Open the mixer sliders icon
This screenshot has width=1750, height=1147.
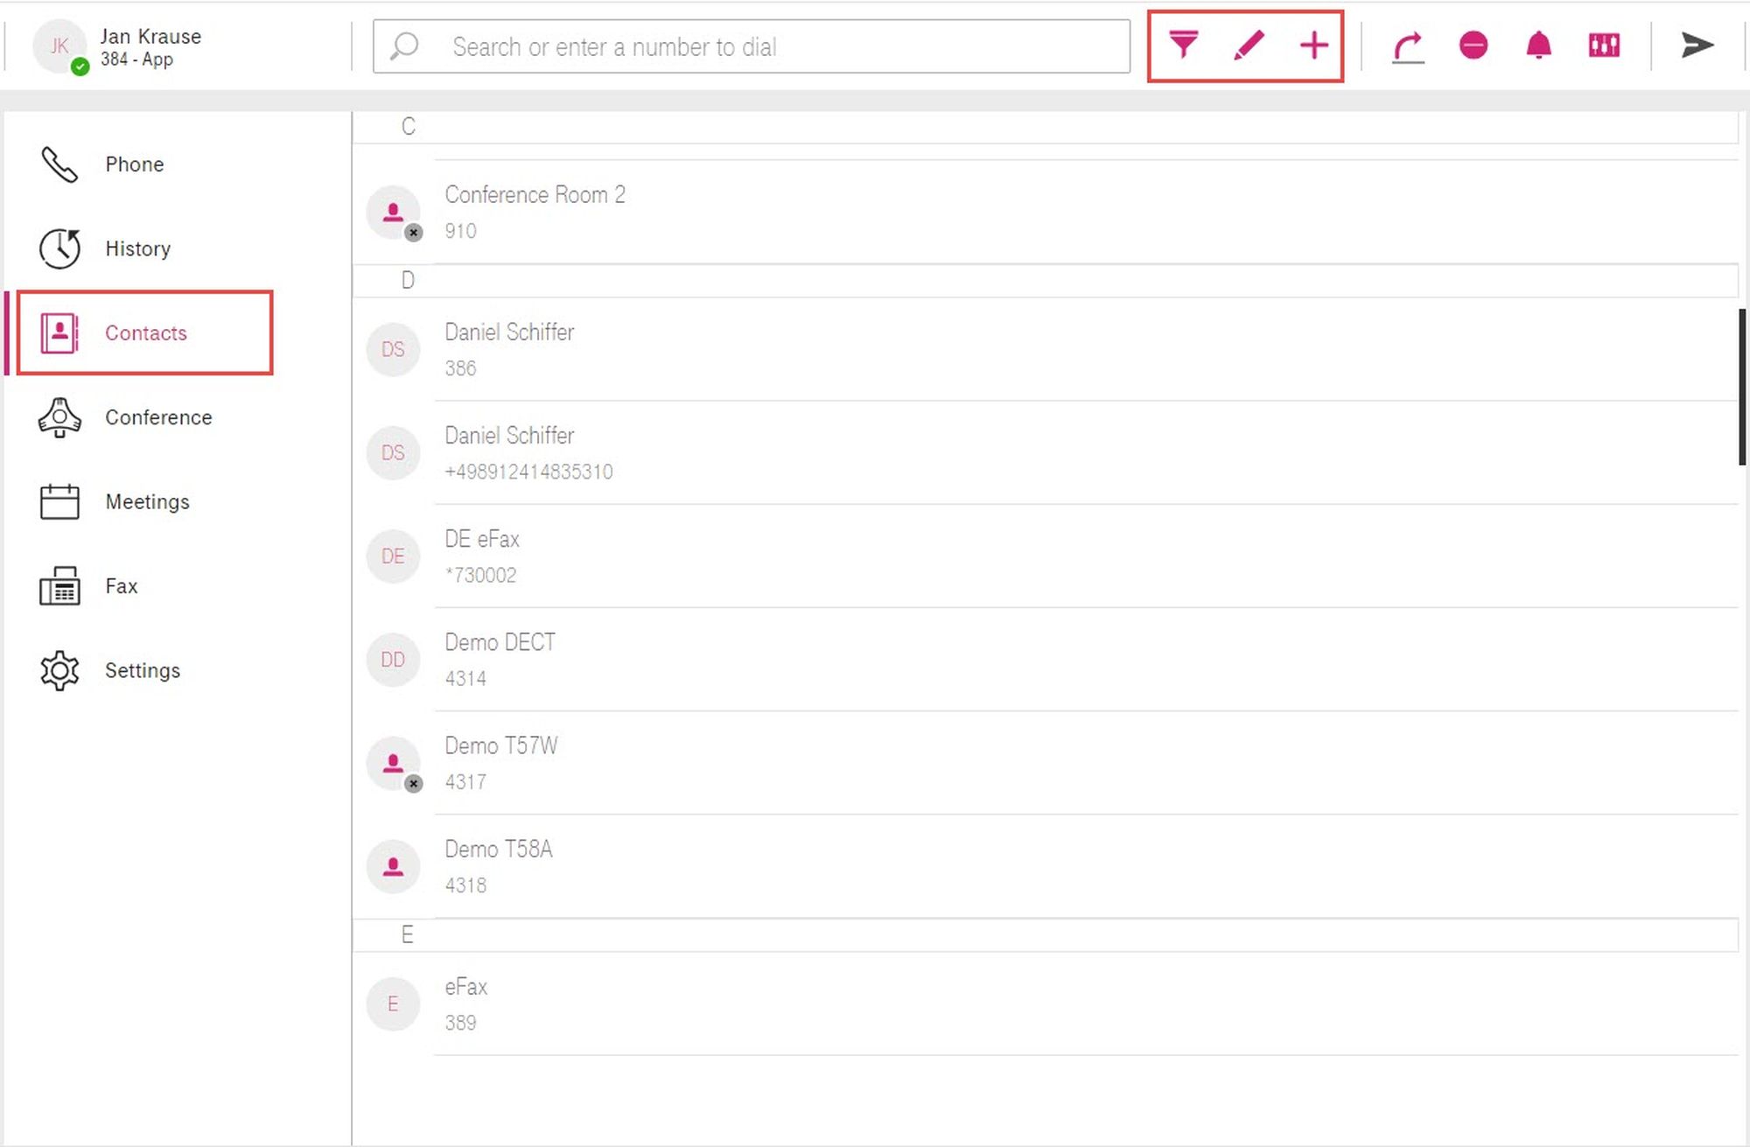1604,45
